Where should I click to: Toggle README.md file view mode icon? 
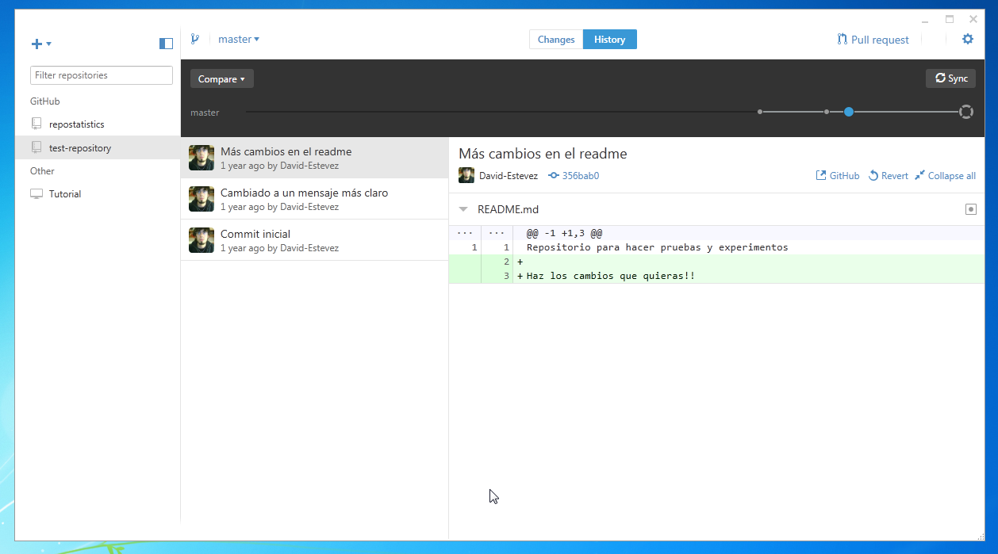click(970, 209)
